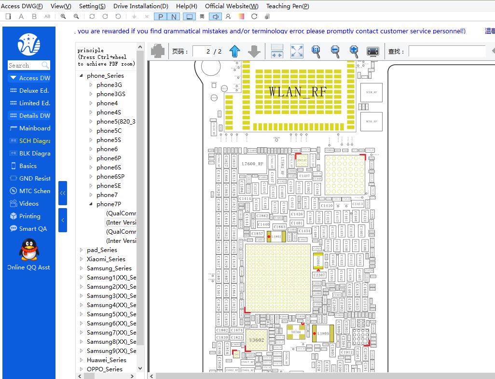Toggle the P button in top toolbar
The width and height of the screenshot is (495, 379).
pyautogui.click(x=161, y=16)
